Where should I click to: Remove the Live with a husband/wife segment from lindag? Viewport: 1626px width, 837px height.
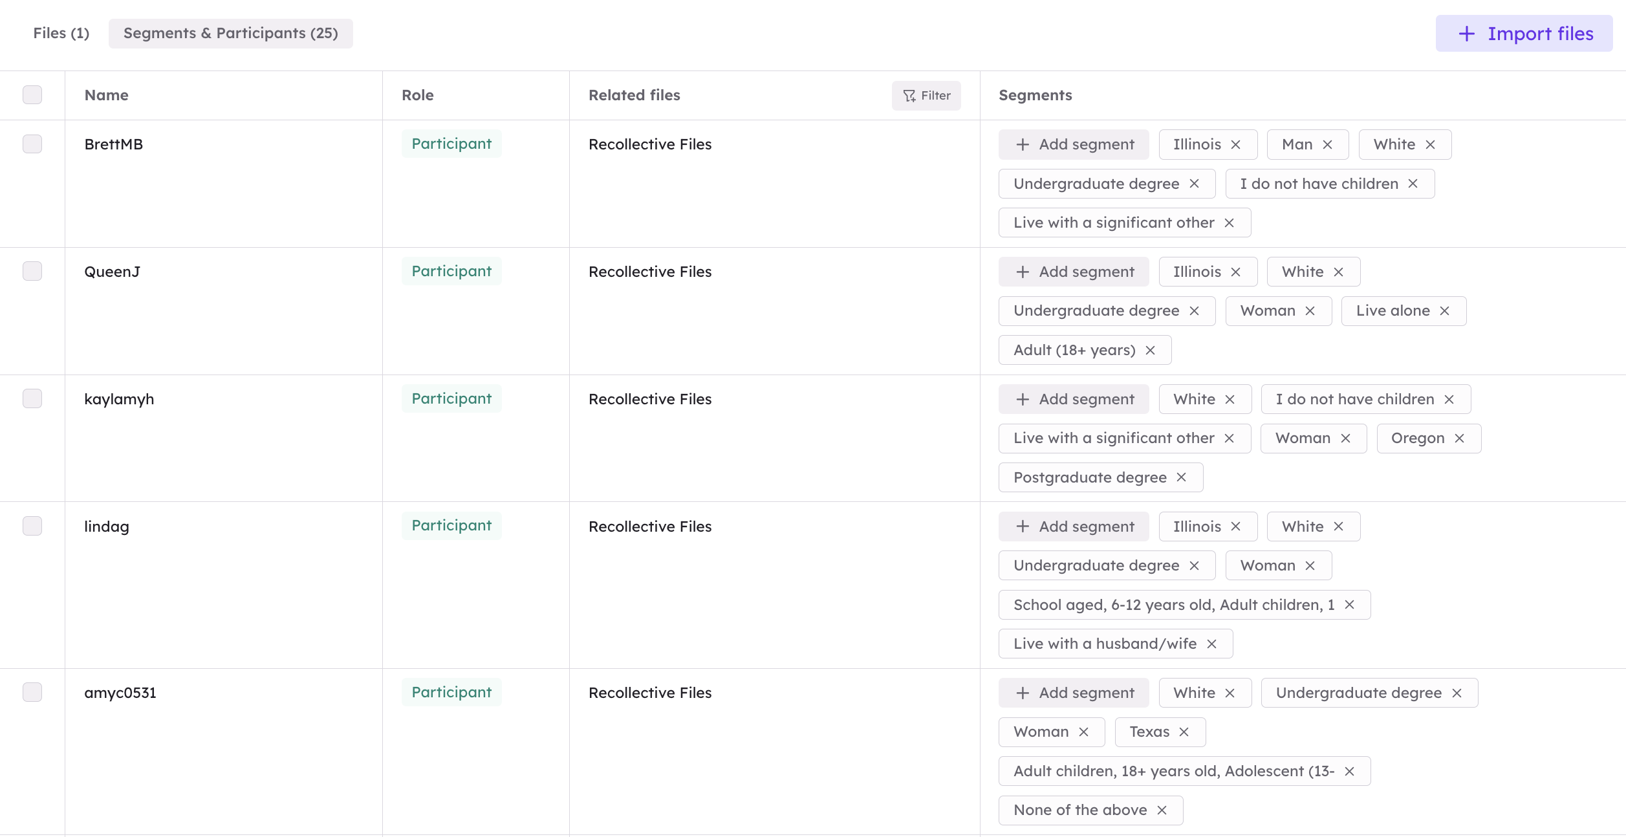[x=1213, y=643]
